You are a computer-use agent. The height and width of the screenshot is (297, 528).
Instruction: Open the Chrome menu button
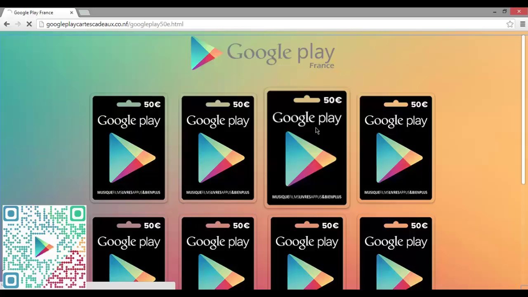tap(523, 24)
